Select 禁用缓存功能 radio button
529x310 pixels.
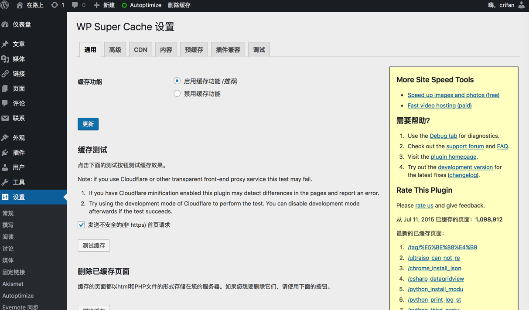(x=177, y=93)
